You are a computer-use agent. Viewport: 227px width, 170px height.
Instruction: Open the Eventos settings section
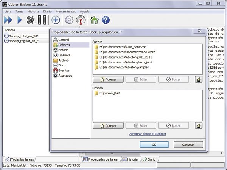(x=61, y=70)
